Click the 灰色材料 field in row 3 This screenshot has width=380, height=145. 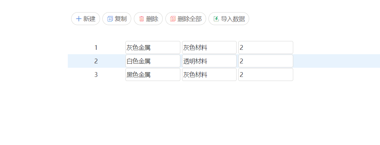pyautogui.click(x=209, y=75)
